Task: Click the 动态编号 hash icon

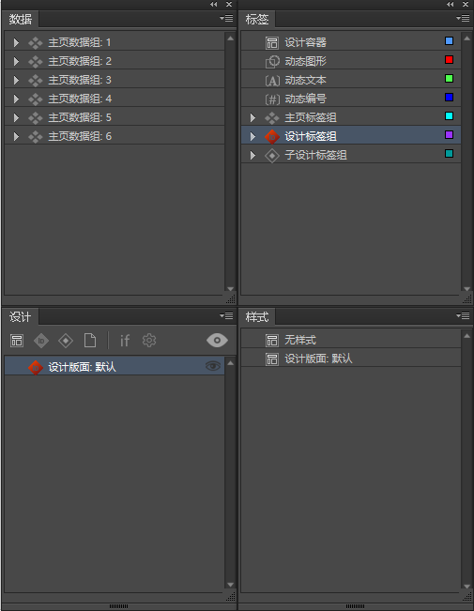Action: pyautogui.click(x=272, y=99)
